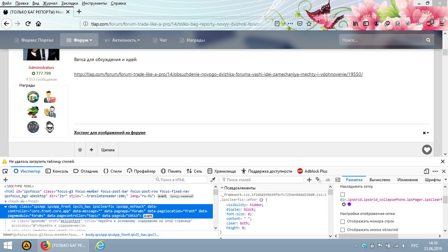The width and height of the screenshot is (448, 252).
Task: Collapse the three-pane inspector sidebar
Action: point(337,180)
